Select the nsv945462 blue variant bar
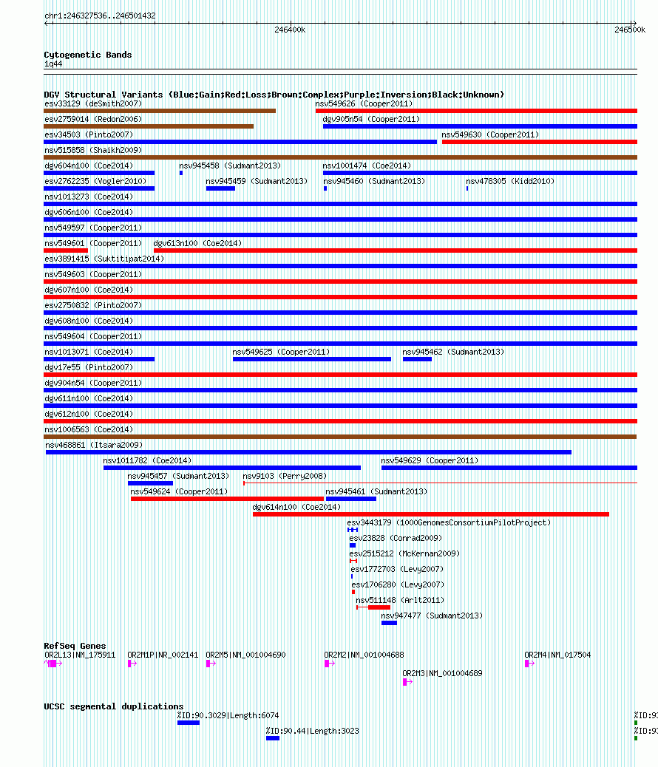Screen dimensions: 658x767 point(417,359)
